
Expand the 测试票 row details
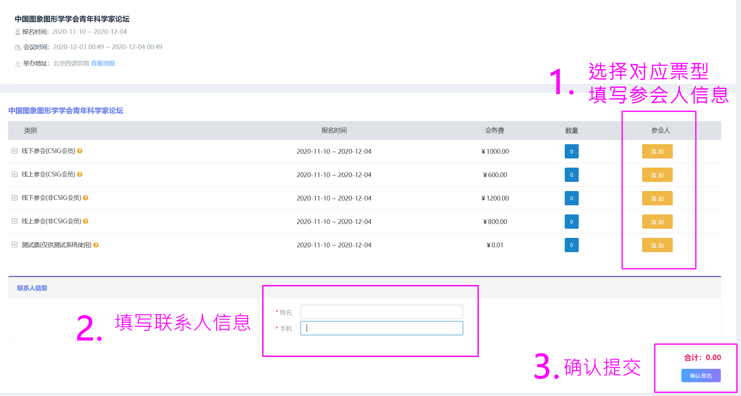coord(14,244)
